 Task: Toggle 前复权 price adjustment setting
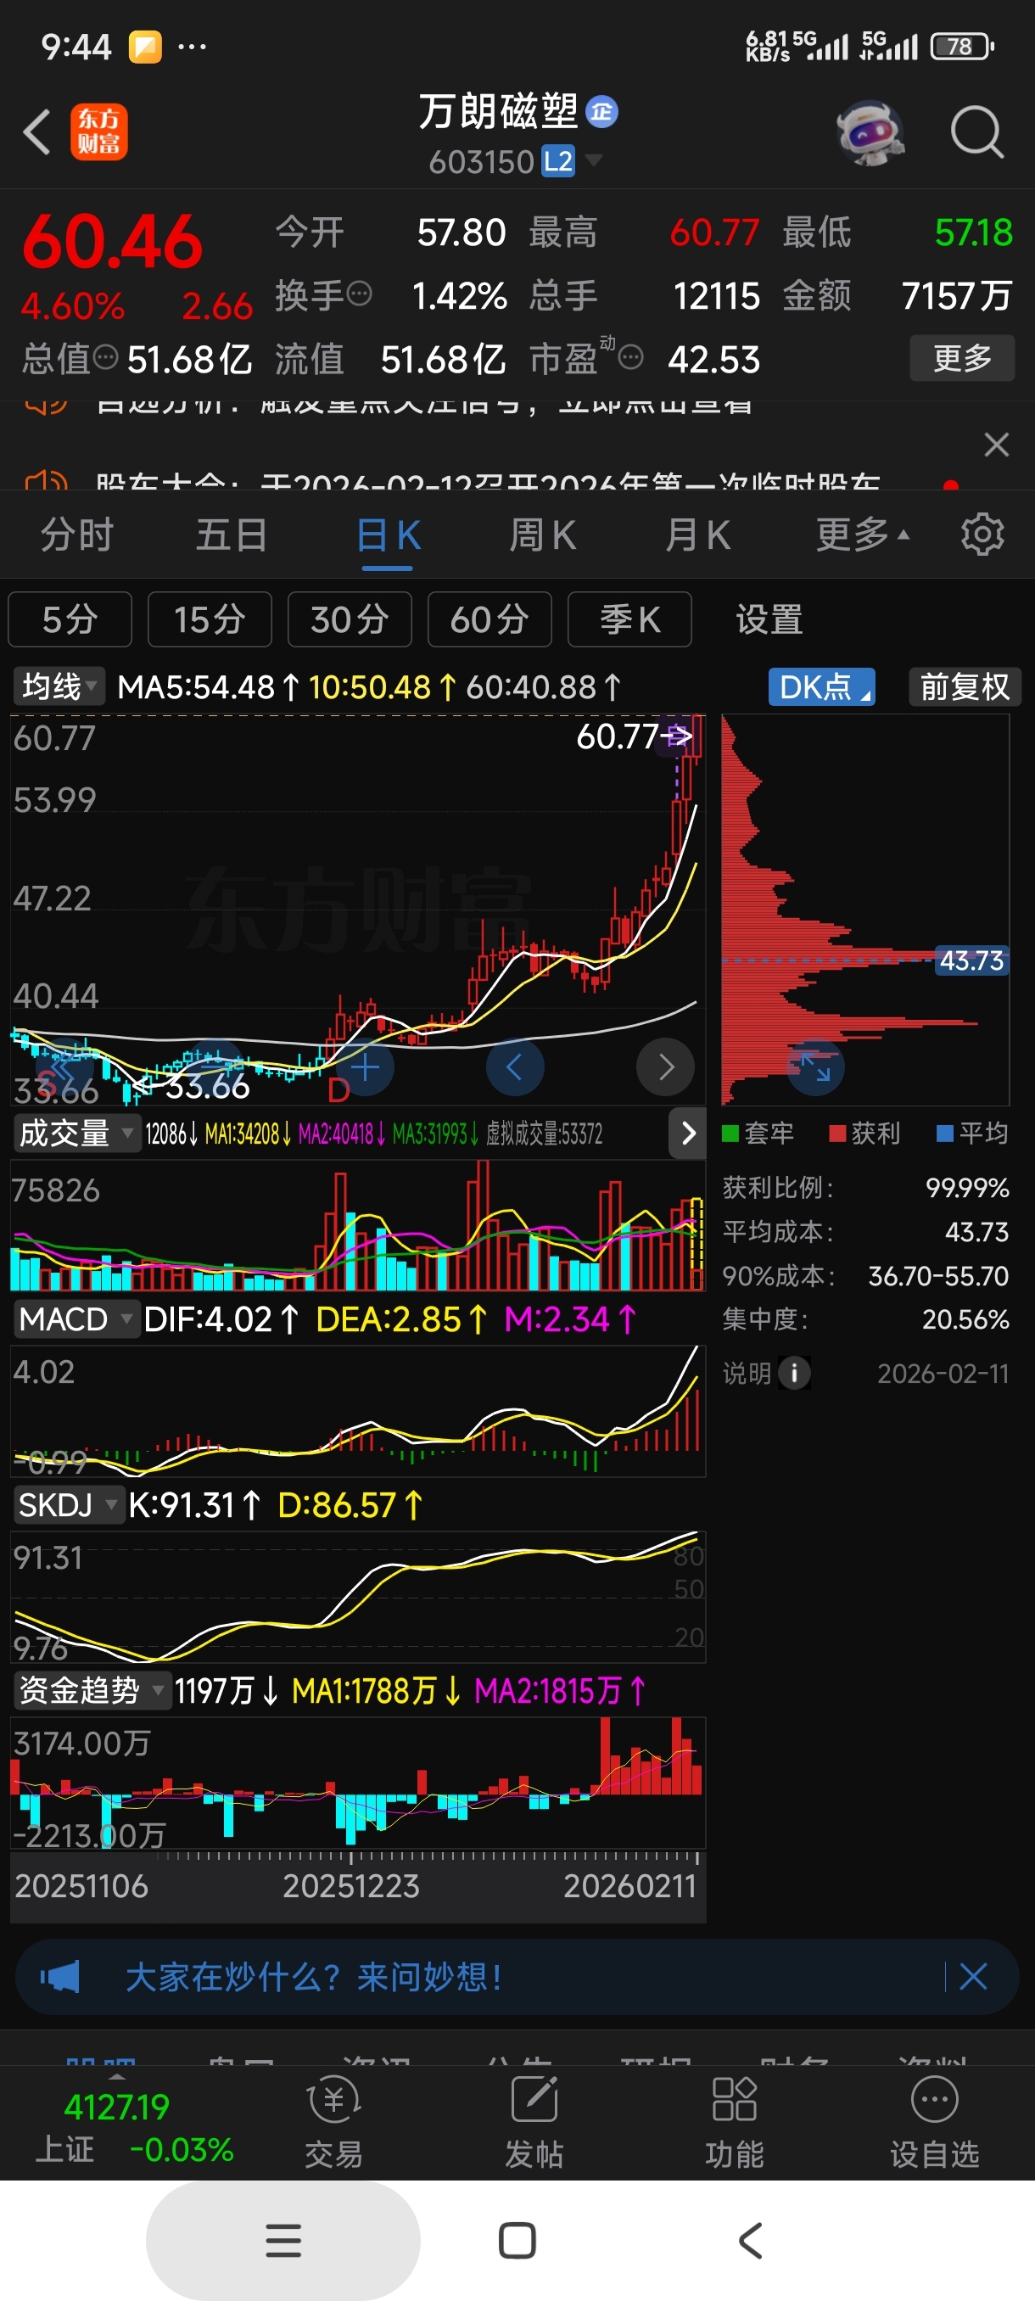[965, 687]
